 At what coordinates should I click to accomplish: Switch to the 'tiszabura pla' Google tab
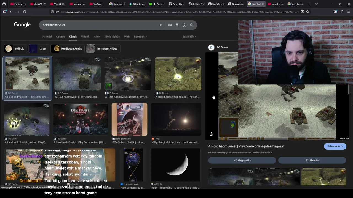pos(117,4)
